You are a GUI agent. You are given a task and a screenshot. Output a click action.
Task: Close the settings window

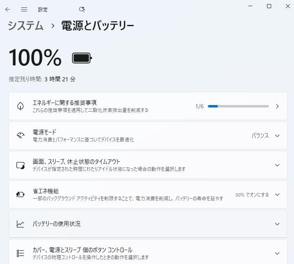click(288, 6)
